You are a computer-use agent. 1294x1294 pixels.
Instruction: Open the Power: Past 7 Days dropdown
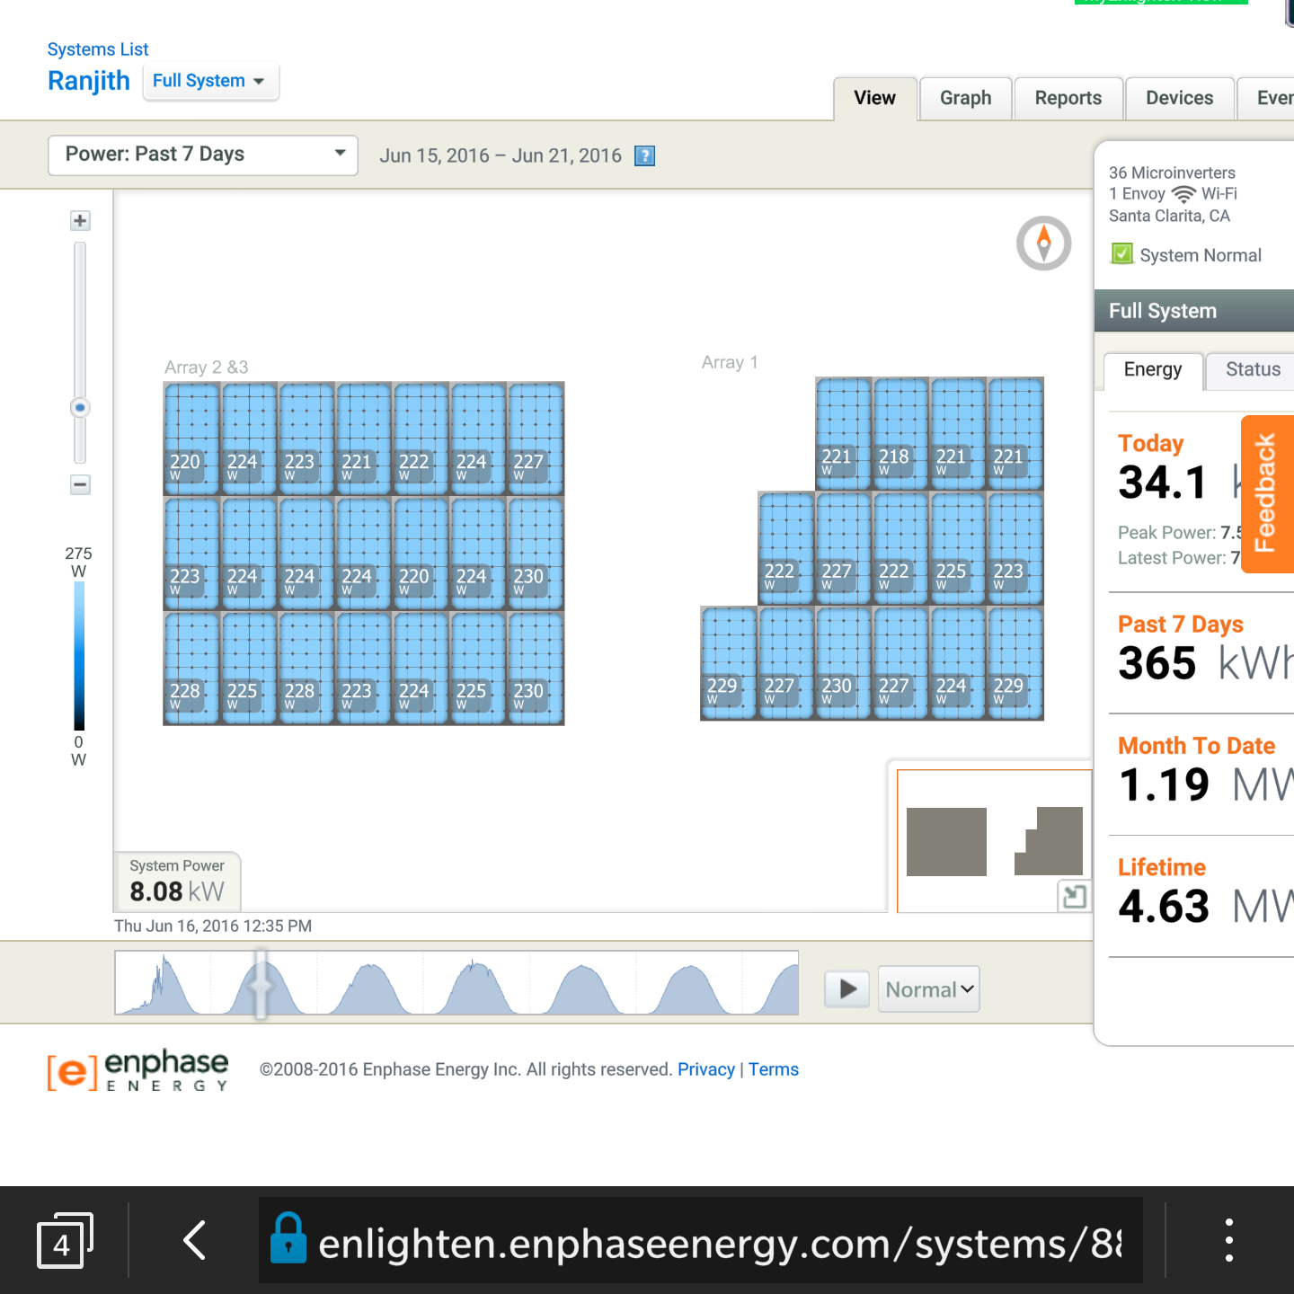click(202, 155)
